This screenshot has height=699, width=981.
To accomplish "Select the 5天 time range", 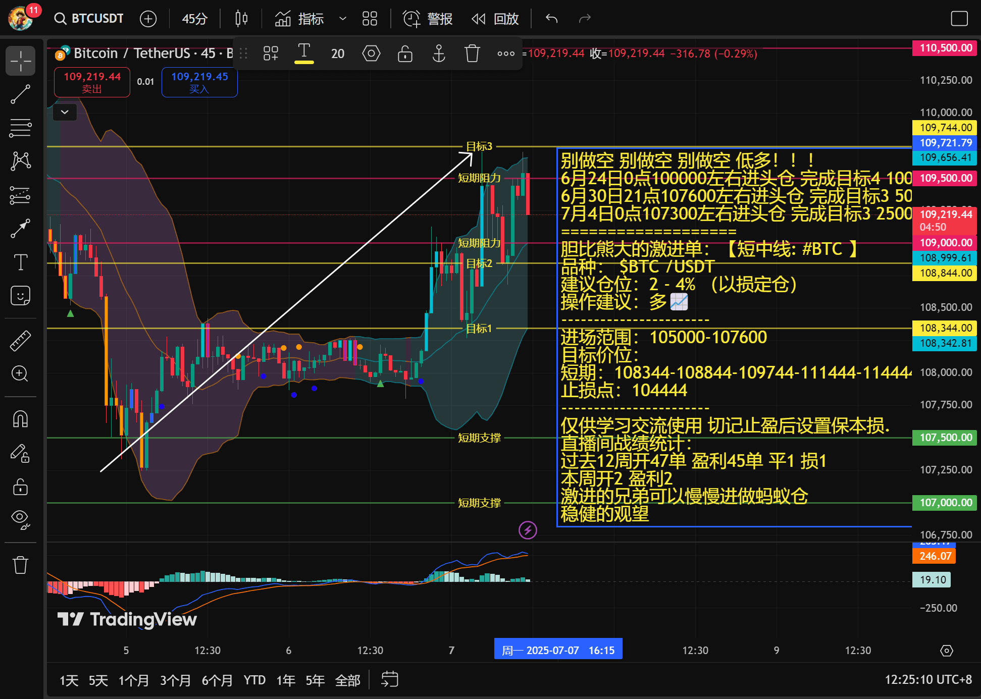I will point(98,680).
